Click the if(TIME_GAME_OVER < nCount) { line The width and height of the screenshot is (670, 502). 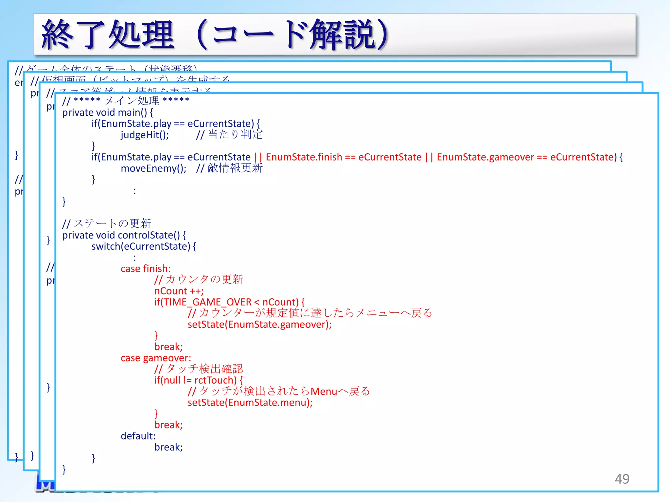coord(229,302)
